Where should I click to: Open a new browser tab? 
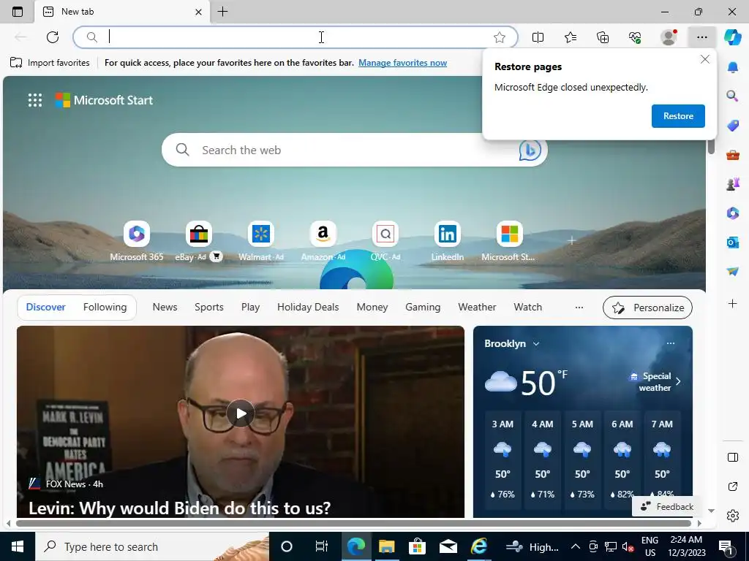tap(222, 12)
